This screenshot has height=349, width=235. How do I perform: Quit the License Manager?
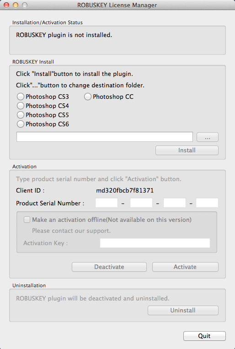point(204,336)
